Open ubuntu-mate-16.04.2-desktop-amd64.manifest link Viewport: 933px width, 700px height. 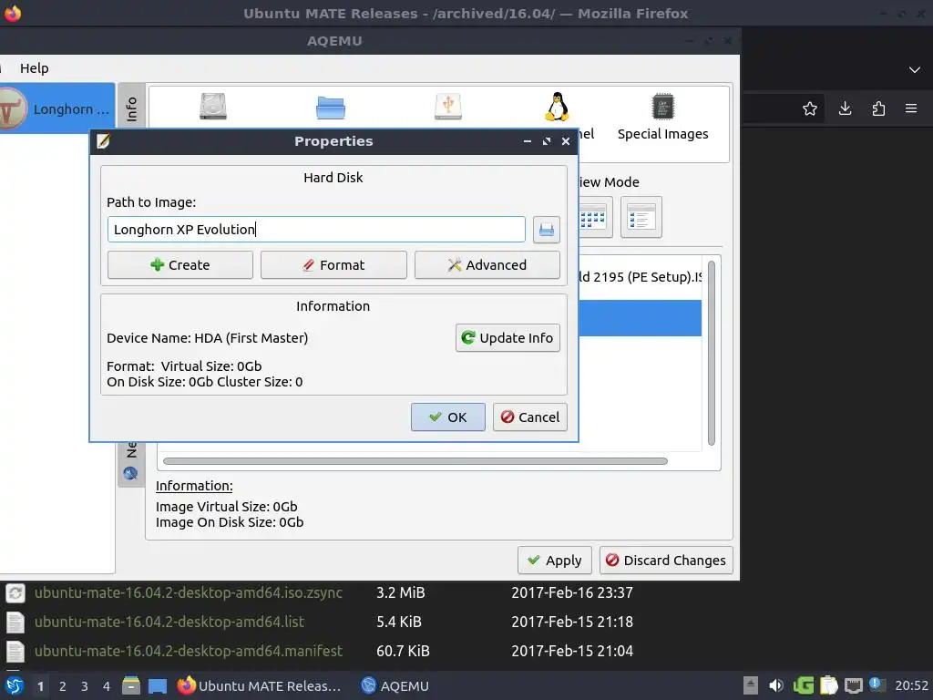[x=189, y=651]
